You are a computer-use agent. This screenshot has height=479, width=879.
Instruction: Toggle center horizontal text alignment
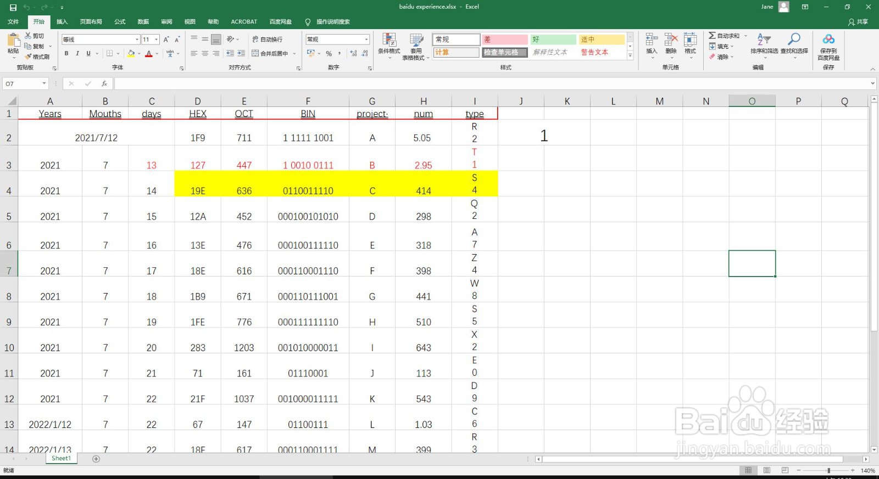point(205,53)
